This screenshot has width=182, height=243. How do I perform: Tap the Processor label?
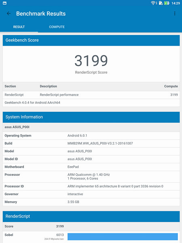point(12,175)
